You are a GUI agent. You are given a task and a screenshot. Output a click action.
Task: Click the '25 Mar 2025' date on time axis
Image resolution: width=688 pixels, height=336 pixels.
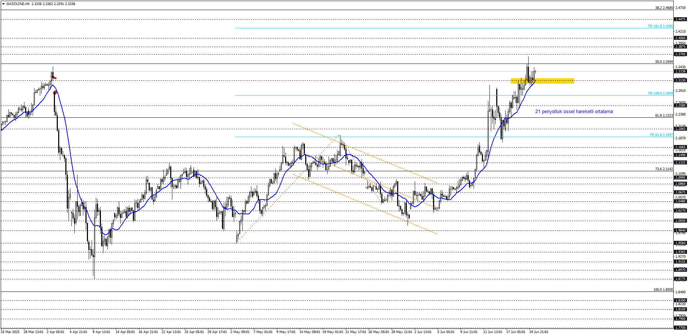pos(10,332)
